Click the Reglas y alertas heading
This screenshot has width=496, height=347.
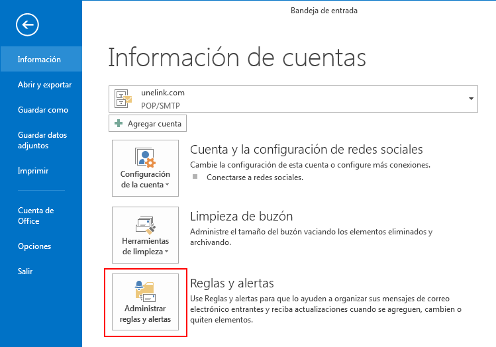point(232,283)
